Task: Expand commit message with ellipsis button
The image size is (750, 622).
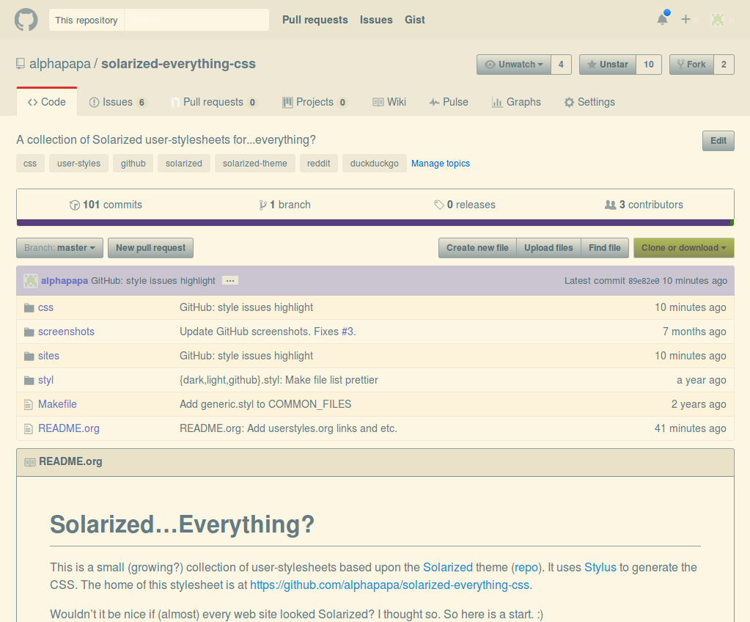Action: tap(230, 281)
